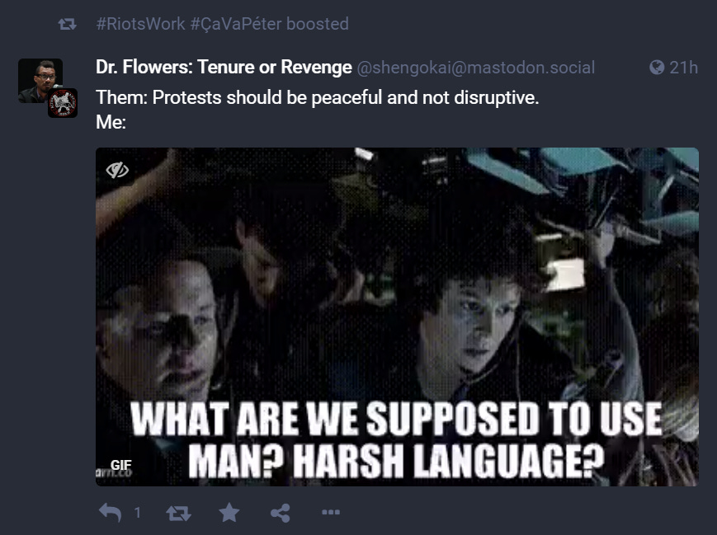Reply to Dr. Flowers' post
The width and height of the screenshot is (717, 535).
(111, 513)
